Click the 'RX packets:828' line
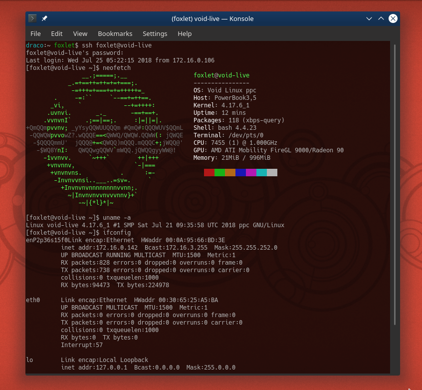This screenshot has height=390, width=422. (152, 263)
